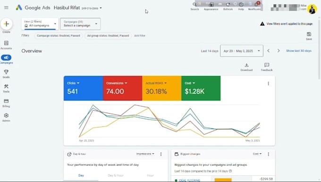Click Show last 30 days link

coord(299,51)
